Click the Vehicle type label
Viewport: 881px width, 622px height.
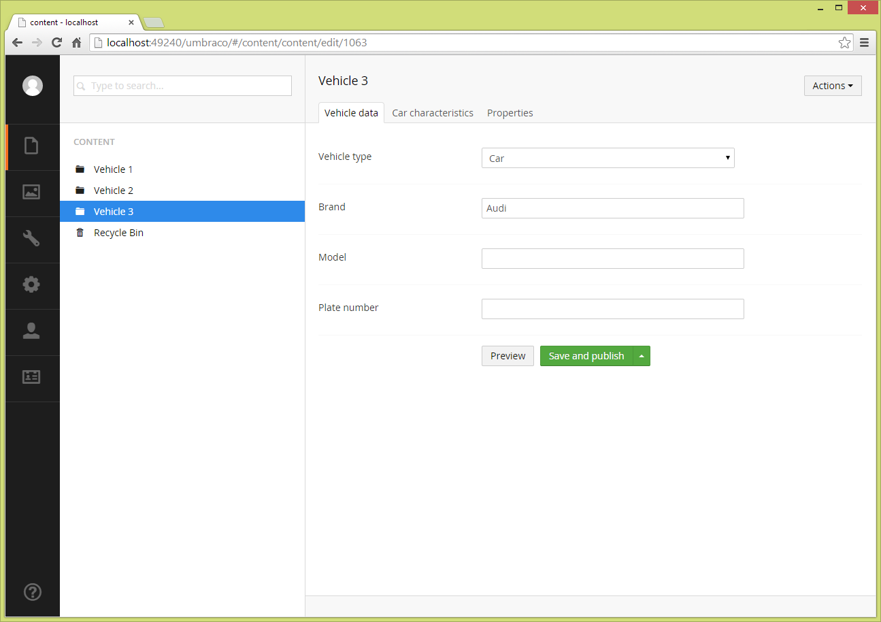(x=345, y=157)
